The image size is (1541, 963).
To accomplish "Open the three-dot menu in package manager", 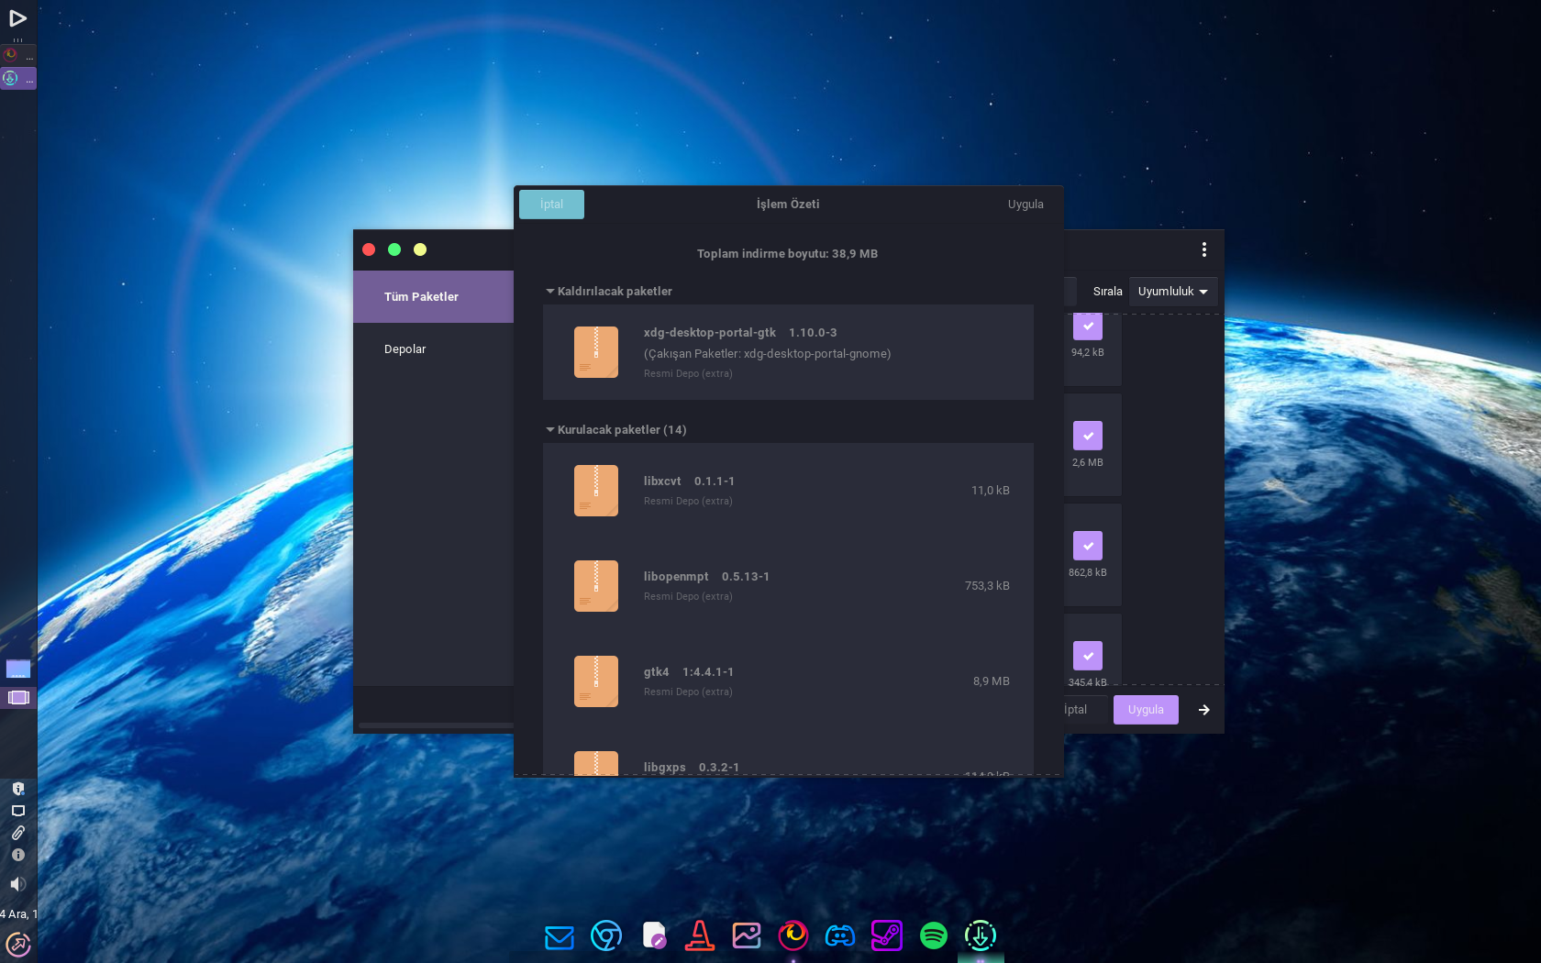I will click(x=1203, y=249).
